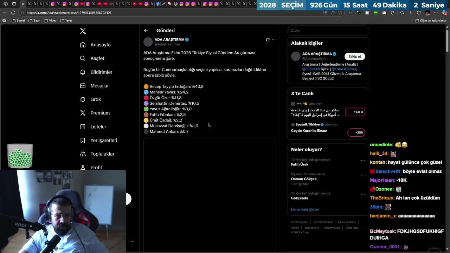Open Diğer sık kullanılanlar folder
This screenshot has width=450, height=253.
click(x=431, y=21)
